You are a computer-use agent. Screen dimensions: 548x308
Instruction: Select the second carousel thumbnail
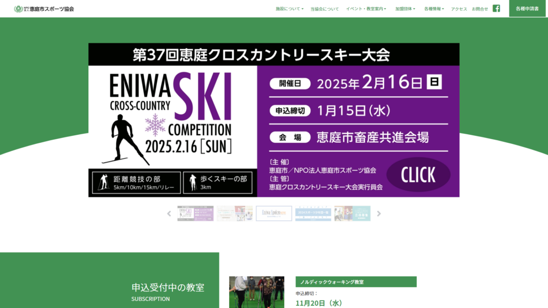(x=234, y=213)
